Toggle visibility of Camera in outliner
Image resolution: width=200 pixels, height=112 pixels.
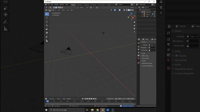click(154, 14)
